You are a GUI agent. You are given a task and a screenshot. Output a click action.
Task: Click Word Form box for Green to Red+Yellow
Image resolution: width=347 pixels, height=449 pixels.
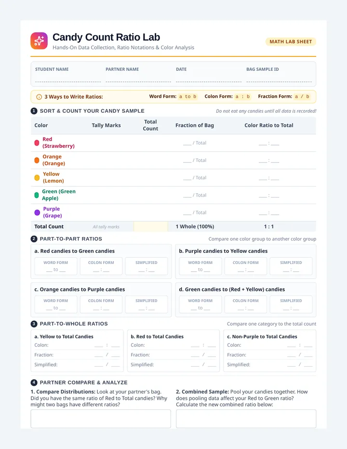click(x=200, y=304)
